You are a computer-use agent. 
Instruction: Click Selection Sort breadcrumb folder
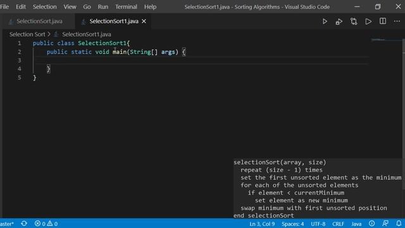pyautogui.click(x=27, y=34)
